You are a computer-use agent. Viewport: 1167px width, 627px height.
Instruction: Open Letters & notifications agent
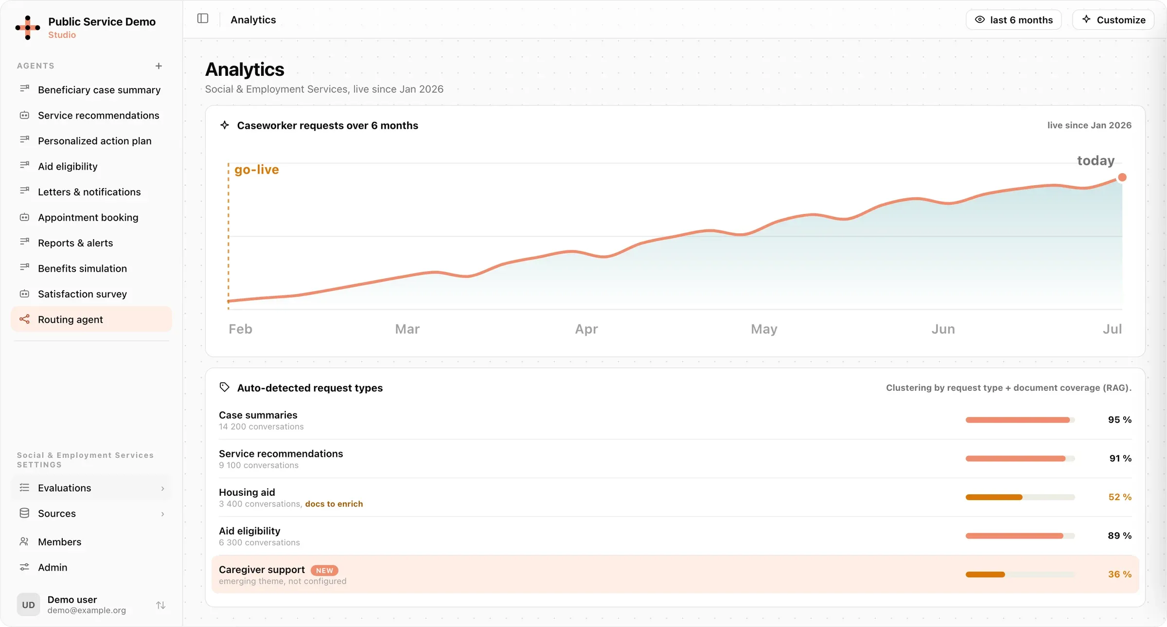coord(91,192)
